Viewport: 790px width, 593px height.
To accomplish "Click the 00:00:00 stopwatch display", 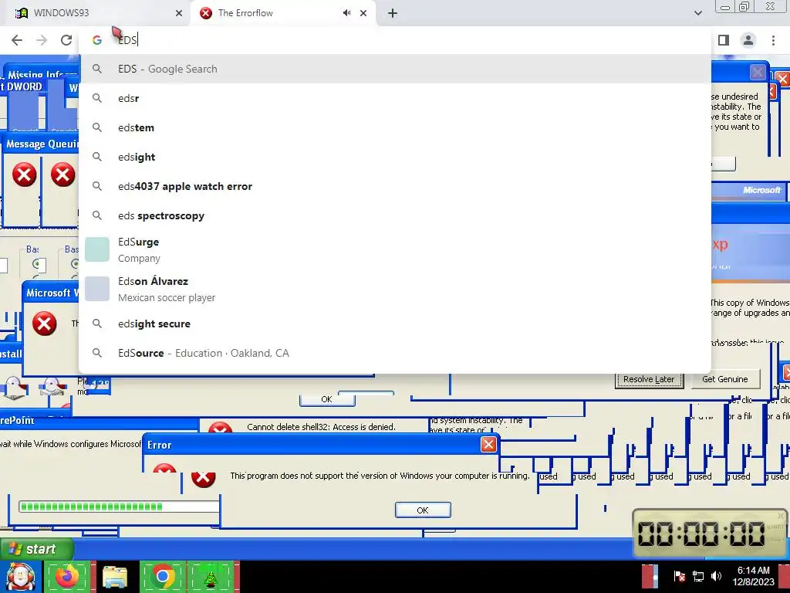I will (701, 534).
